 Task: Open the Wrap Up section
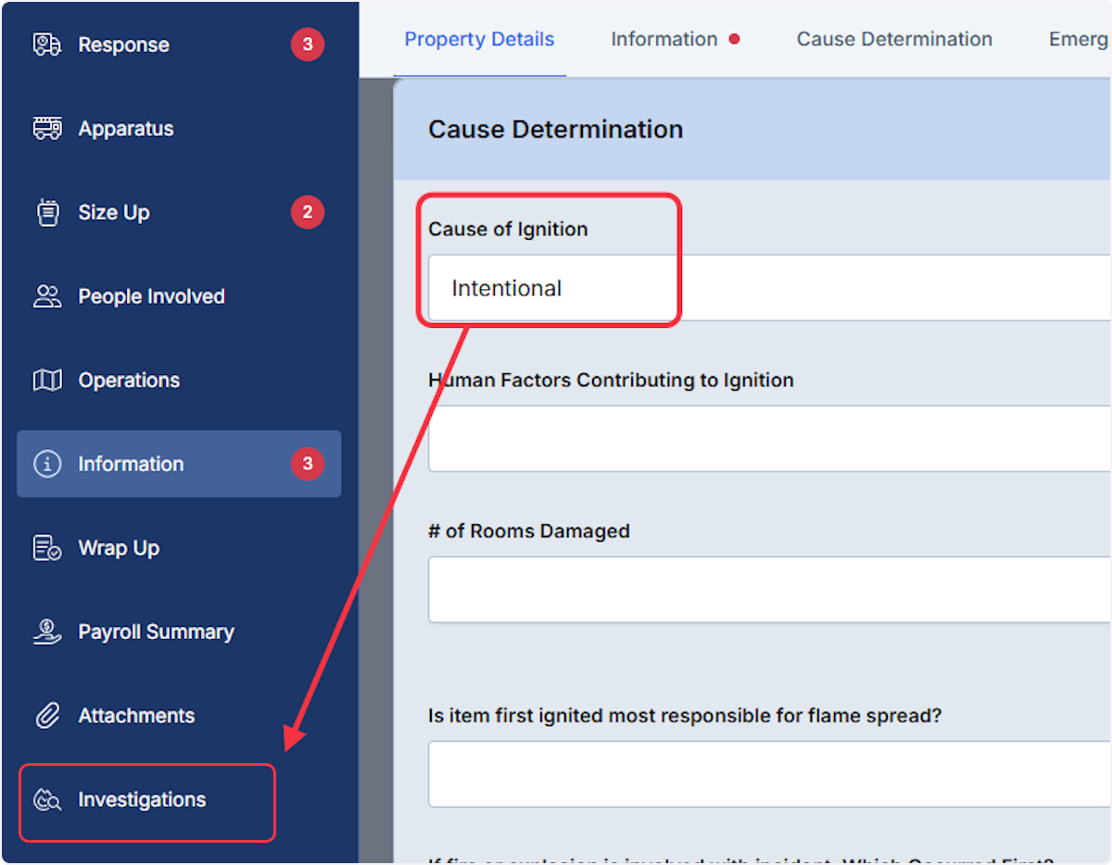[179, 548]
